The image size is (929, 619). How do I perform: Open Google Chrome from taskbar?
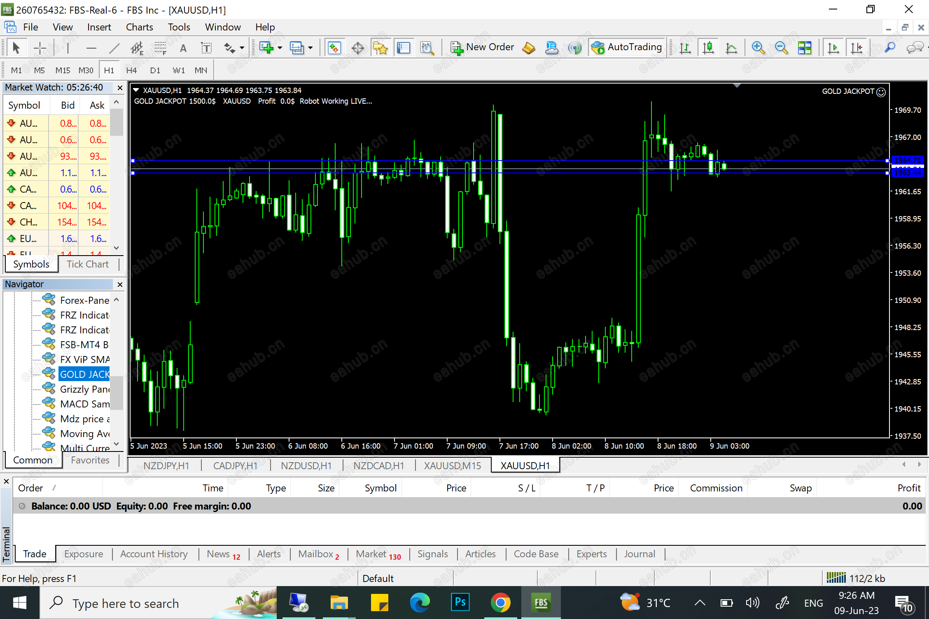coord(500,603)
